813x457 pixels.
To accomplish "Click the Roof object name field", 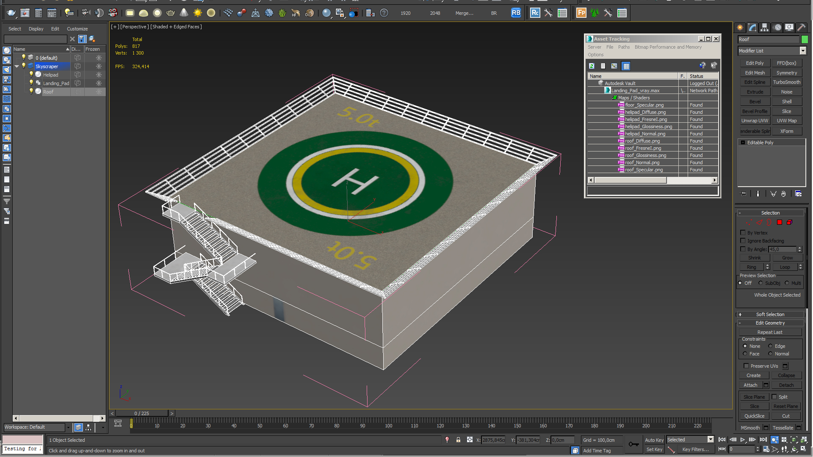I will click(x=768, y=39).
